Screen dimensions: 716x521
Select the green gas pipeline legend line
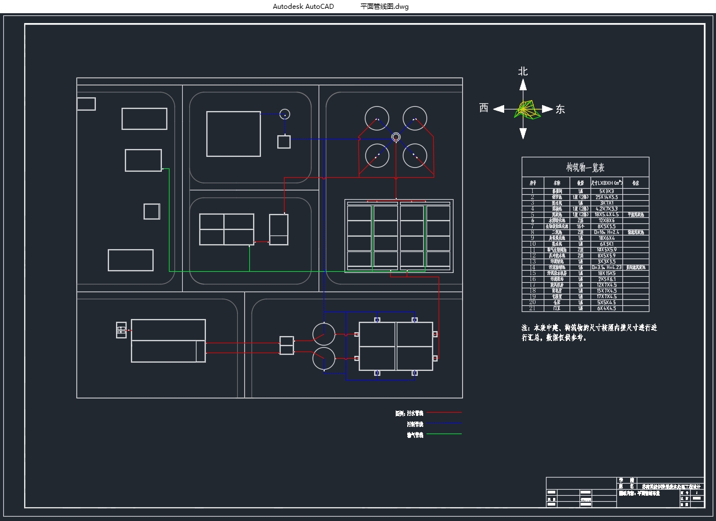pyautogui.click(x=444, y=434)
